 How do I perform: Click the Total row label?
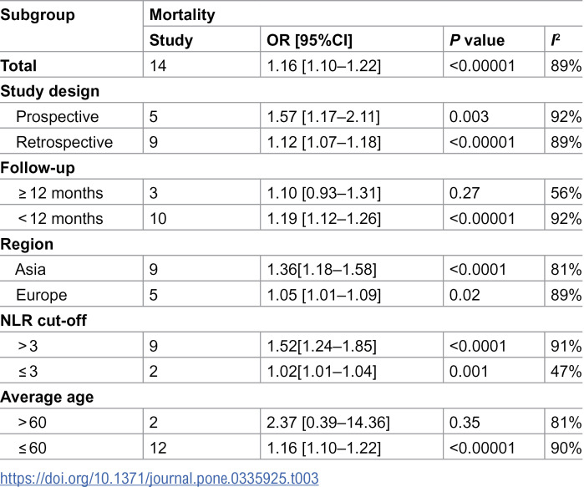(x=18, y=66)
